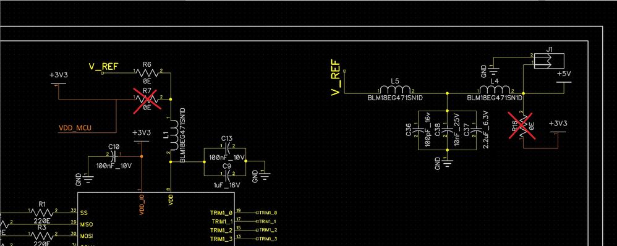Click pin number 30 at MOSI
This screenshot has height=246, width=617.
(x=73, y=234)
